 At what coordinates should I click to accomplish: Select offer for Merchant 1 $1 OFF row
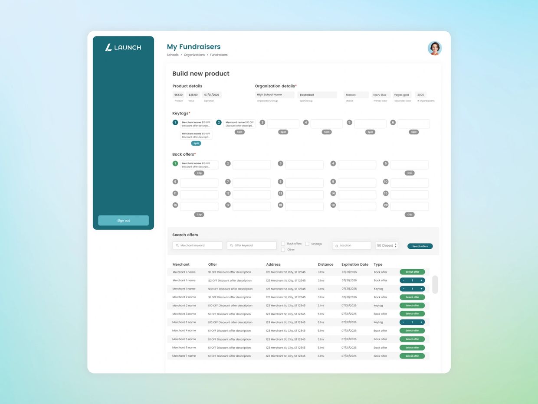[x=412, y=272]
